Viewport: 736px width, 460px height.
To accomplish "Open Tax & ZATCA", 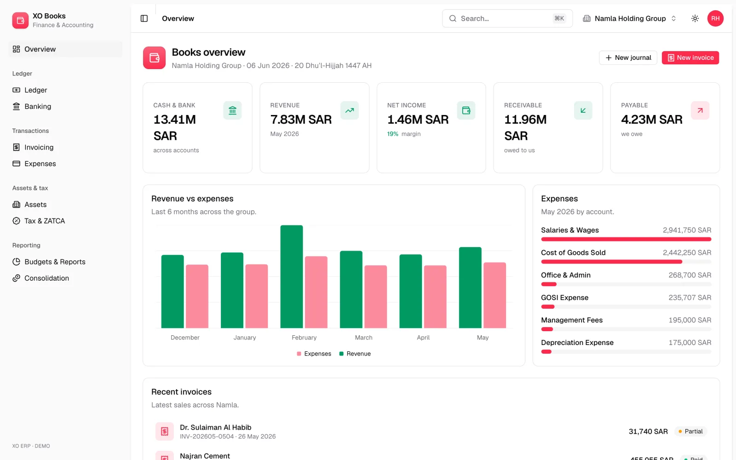I will coord(65,221).
